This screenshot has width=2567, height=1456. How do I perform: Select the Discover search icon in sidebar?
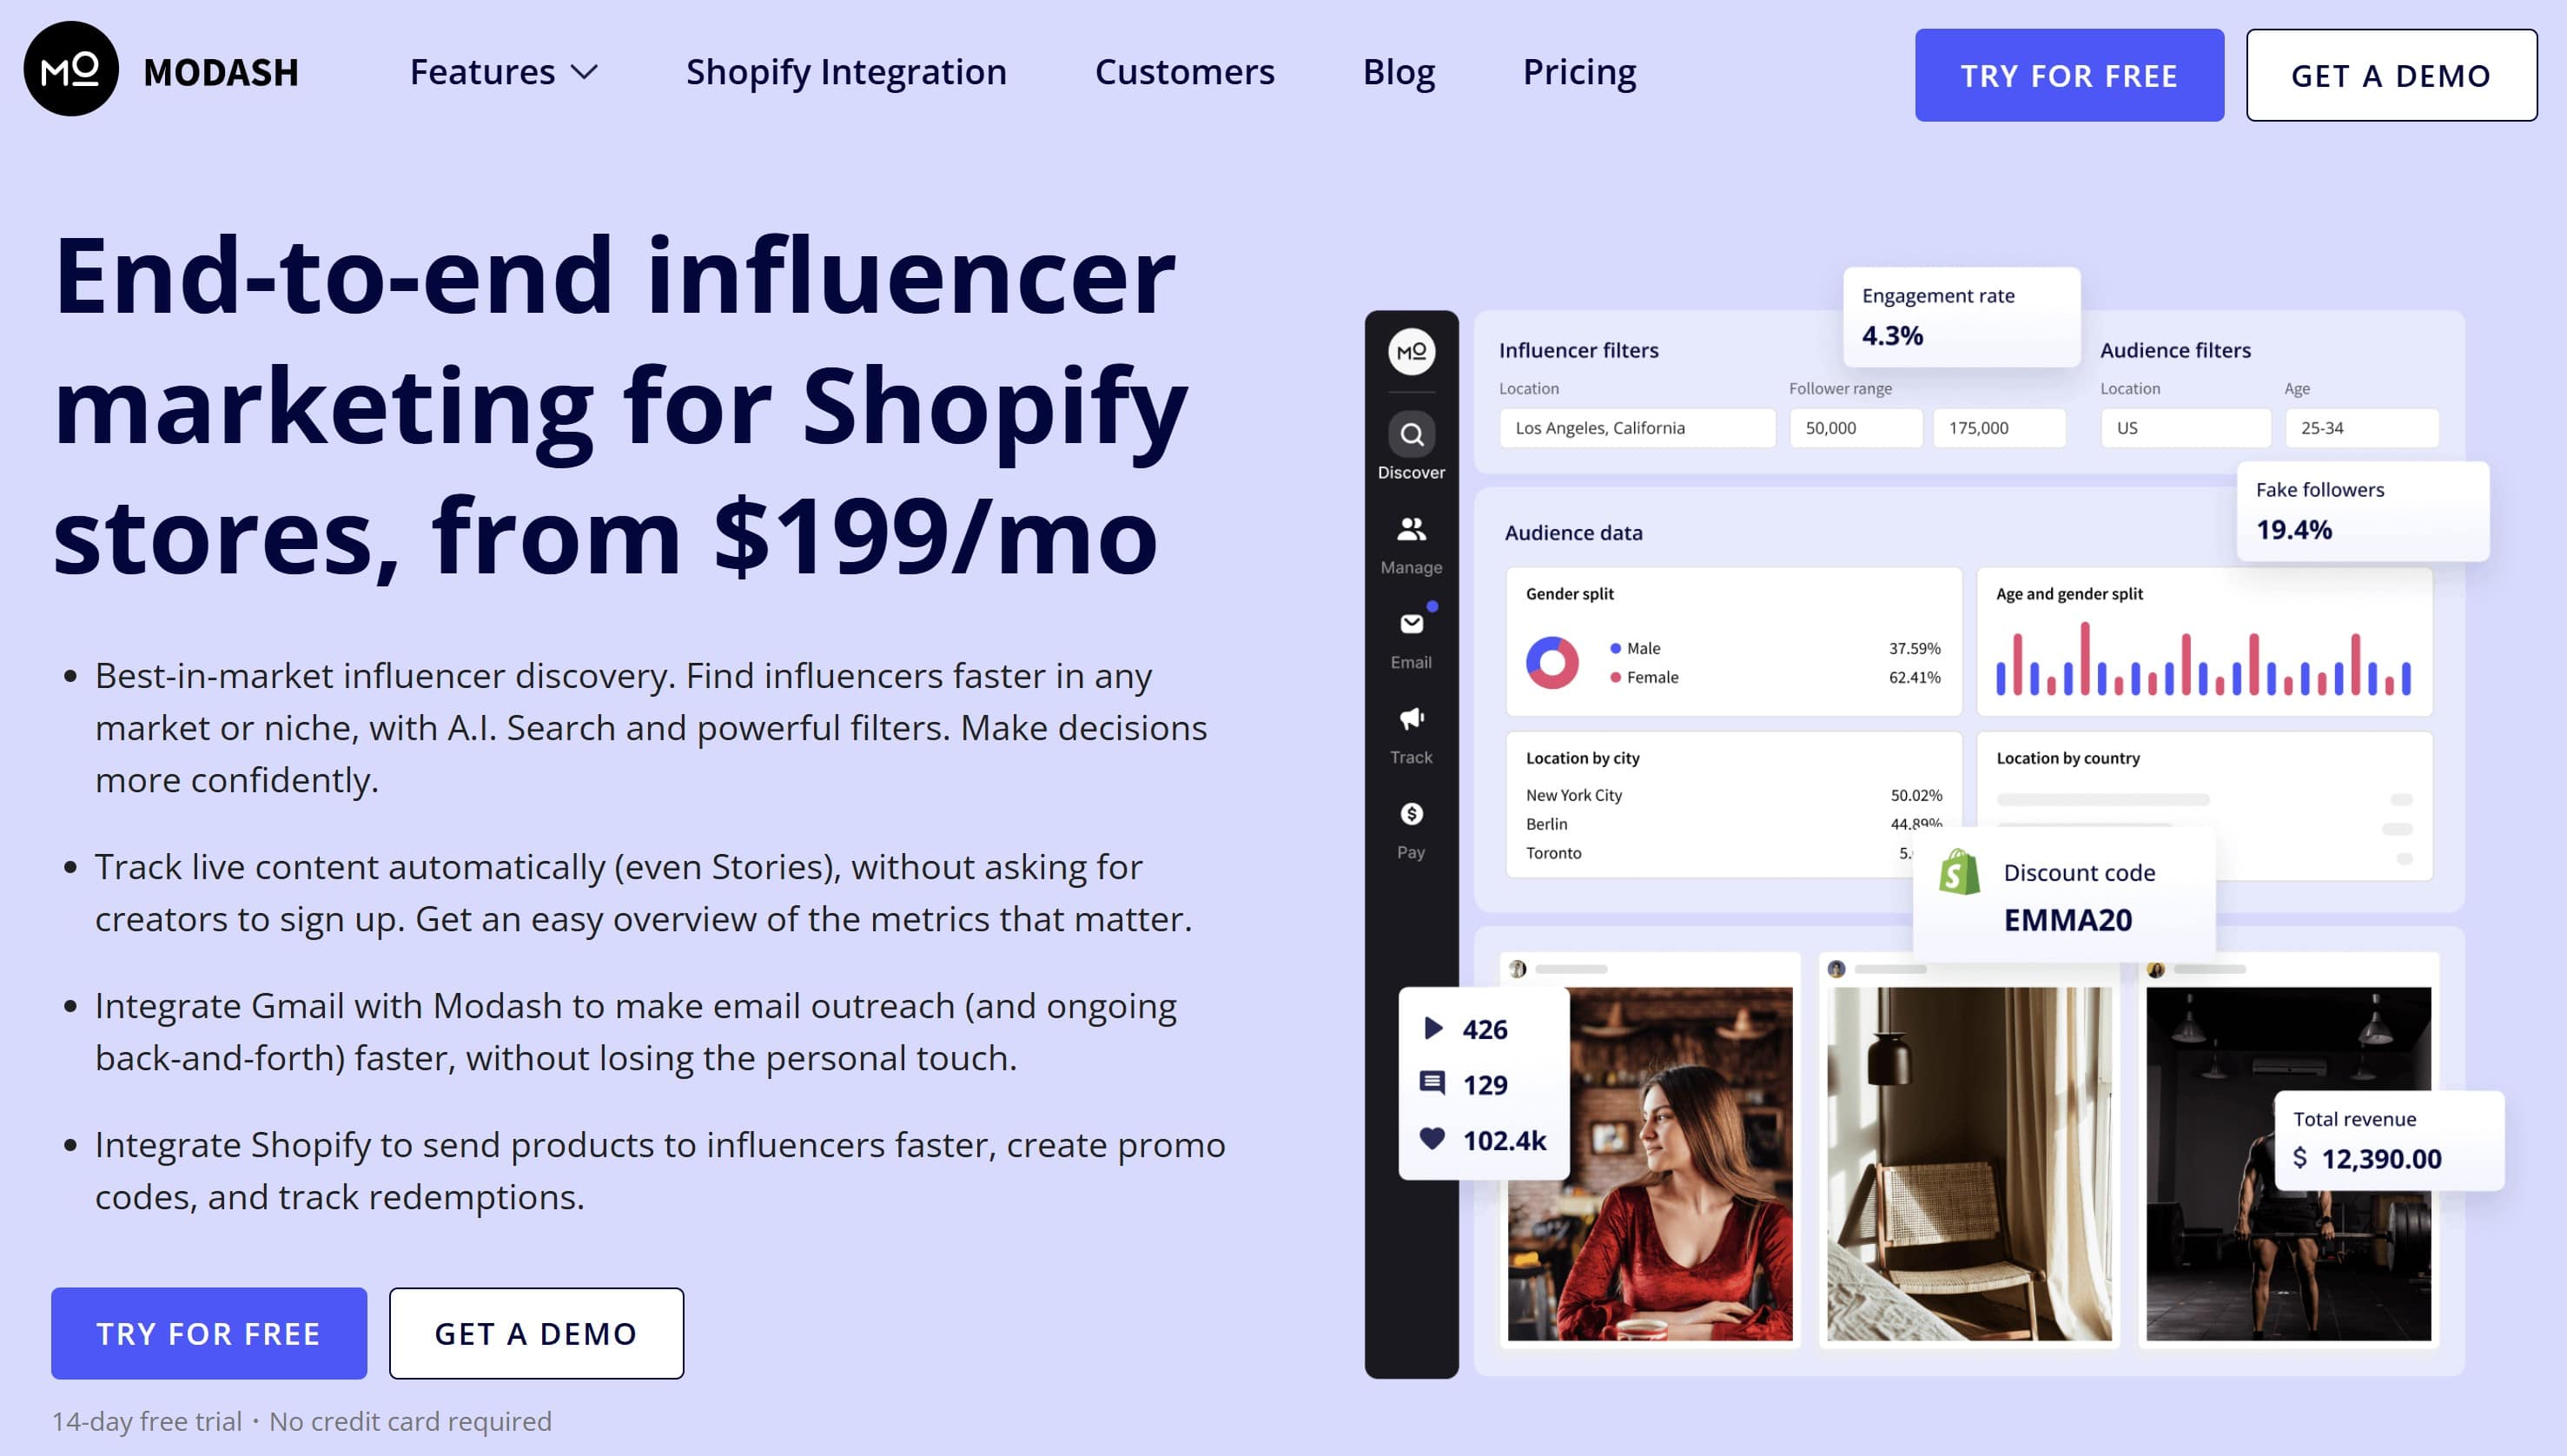tap(1411, 435)
